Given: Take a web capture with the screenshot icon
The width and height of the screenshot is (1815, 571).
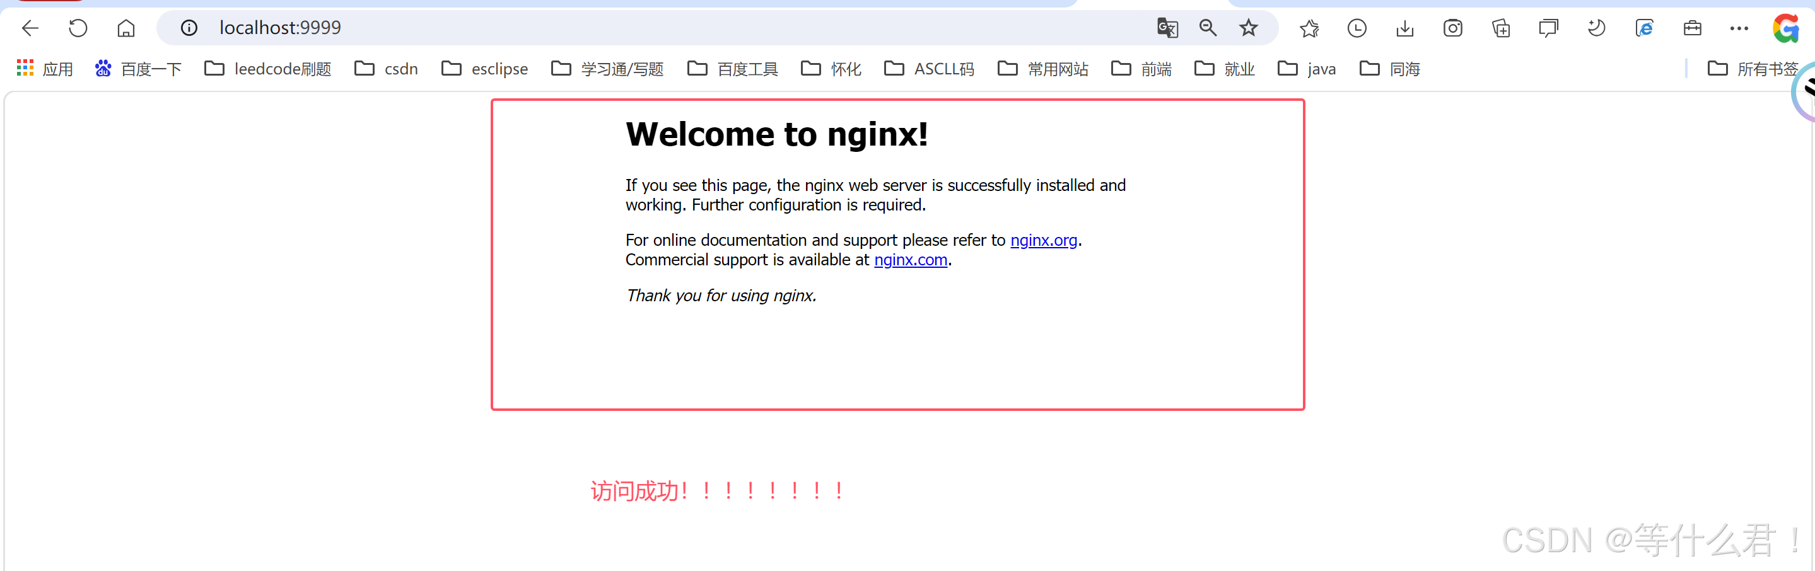Looking at the screenshot, I should tap(1453, 28).
